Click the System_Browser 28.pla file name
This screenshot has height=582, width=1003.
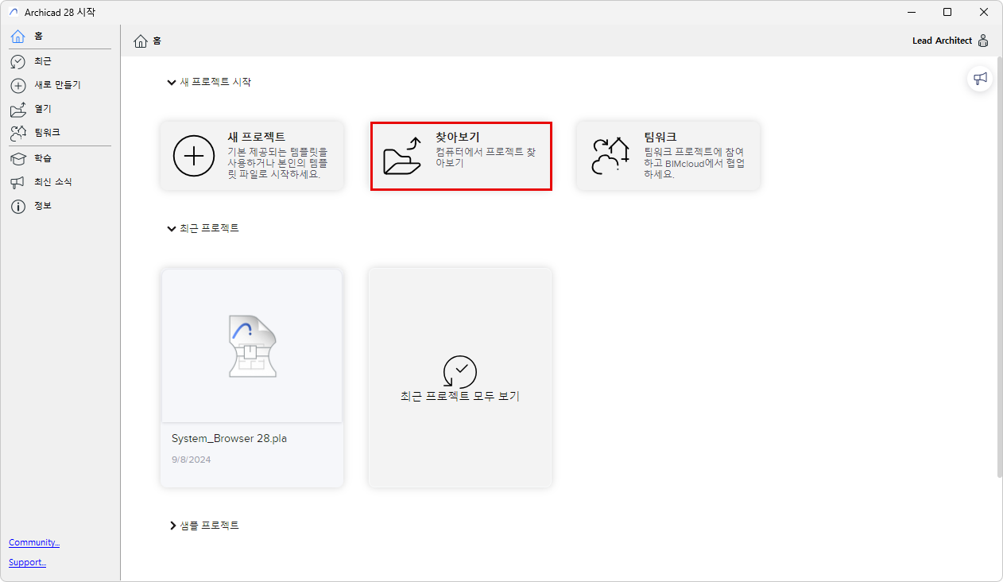click(229, 439)
